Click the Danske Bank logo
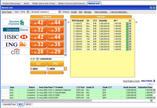The height and width of the screenshot is (108, 157). pyautogui.click(x=16, y=30)
